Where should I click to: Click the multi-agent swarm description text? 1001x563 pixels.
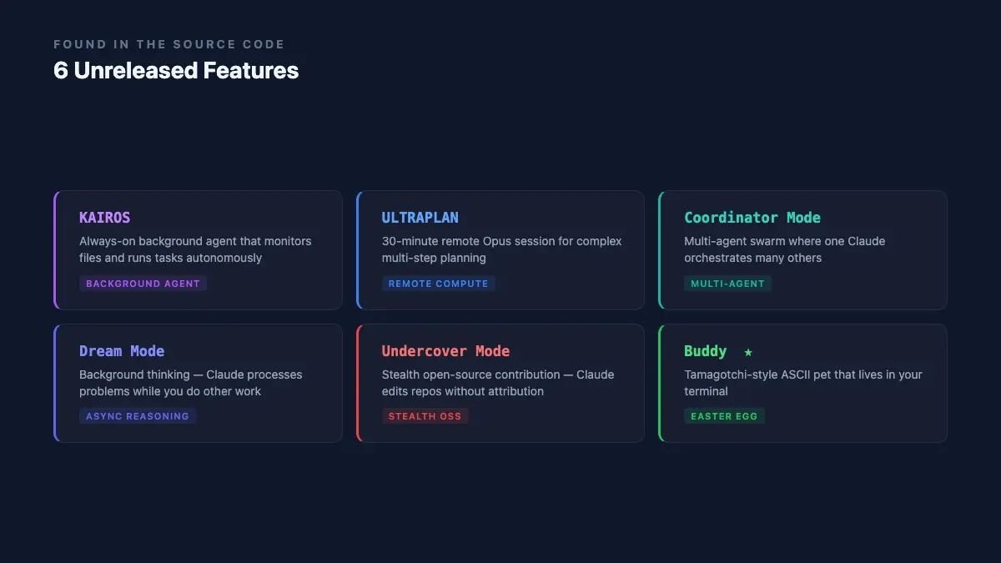(784, 249)
